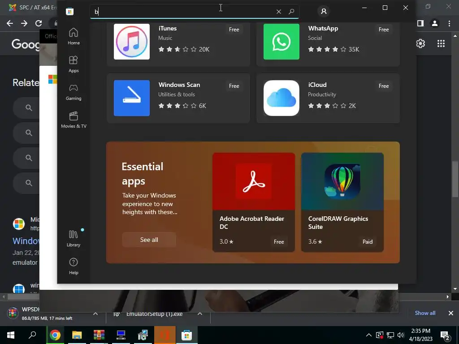Click Free label on iTunes card
459x344 pixels.
[x=234, y=29]
